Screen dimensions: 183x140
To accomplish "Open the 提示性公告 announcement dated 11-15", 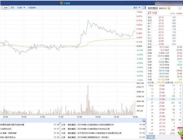I will coord(94,133).
